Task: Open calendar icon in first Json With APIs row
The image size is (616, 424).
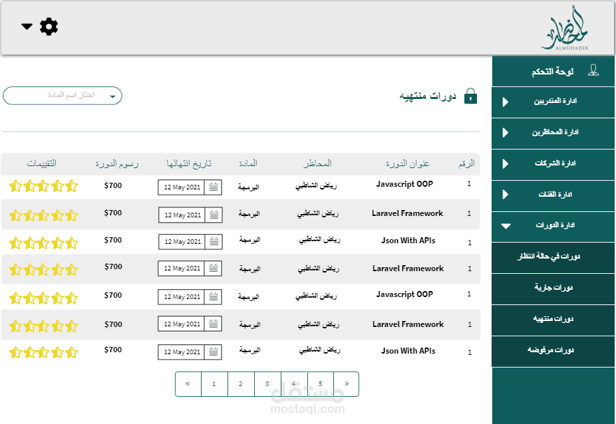Action: 214,242
